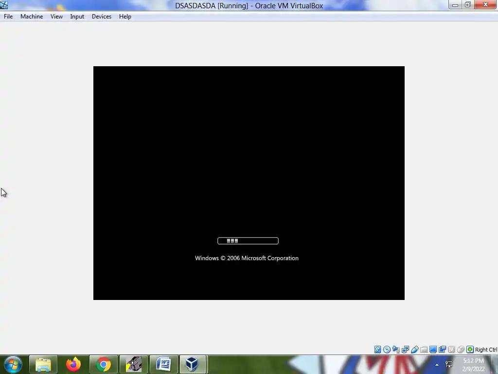
Task: Click the audio status indicator
Action: [396, 350]
